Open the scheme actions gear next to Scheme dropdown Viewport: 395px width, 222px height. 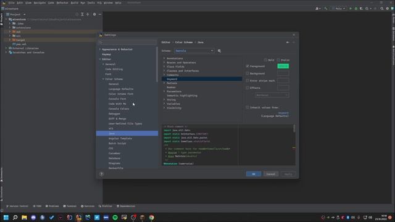[219, 51]
